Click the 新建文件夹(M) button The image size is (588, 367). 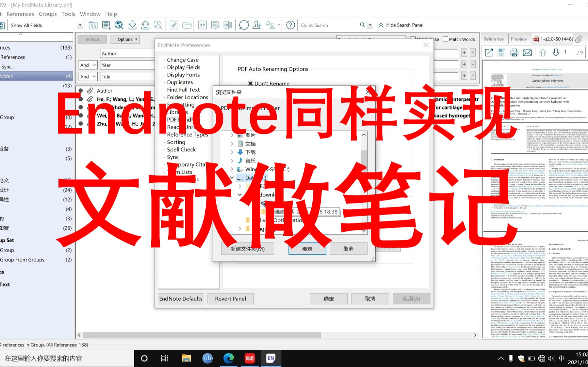(x=248, y=248)
